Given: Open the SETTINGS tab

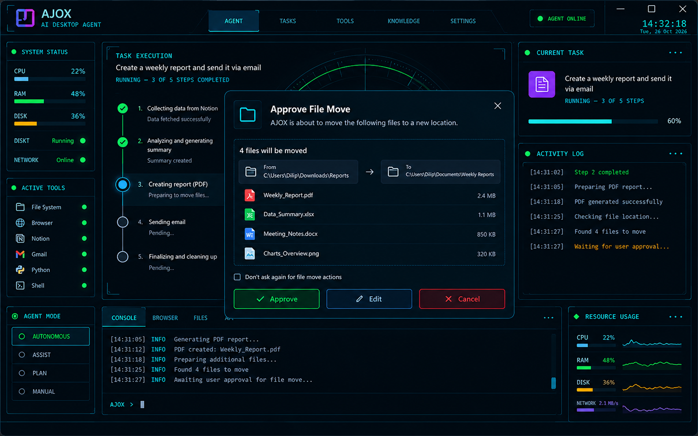Looking at the screenshot, I should point(463,21).
